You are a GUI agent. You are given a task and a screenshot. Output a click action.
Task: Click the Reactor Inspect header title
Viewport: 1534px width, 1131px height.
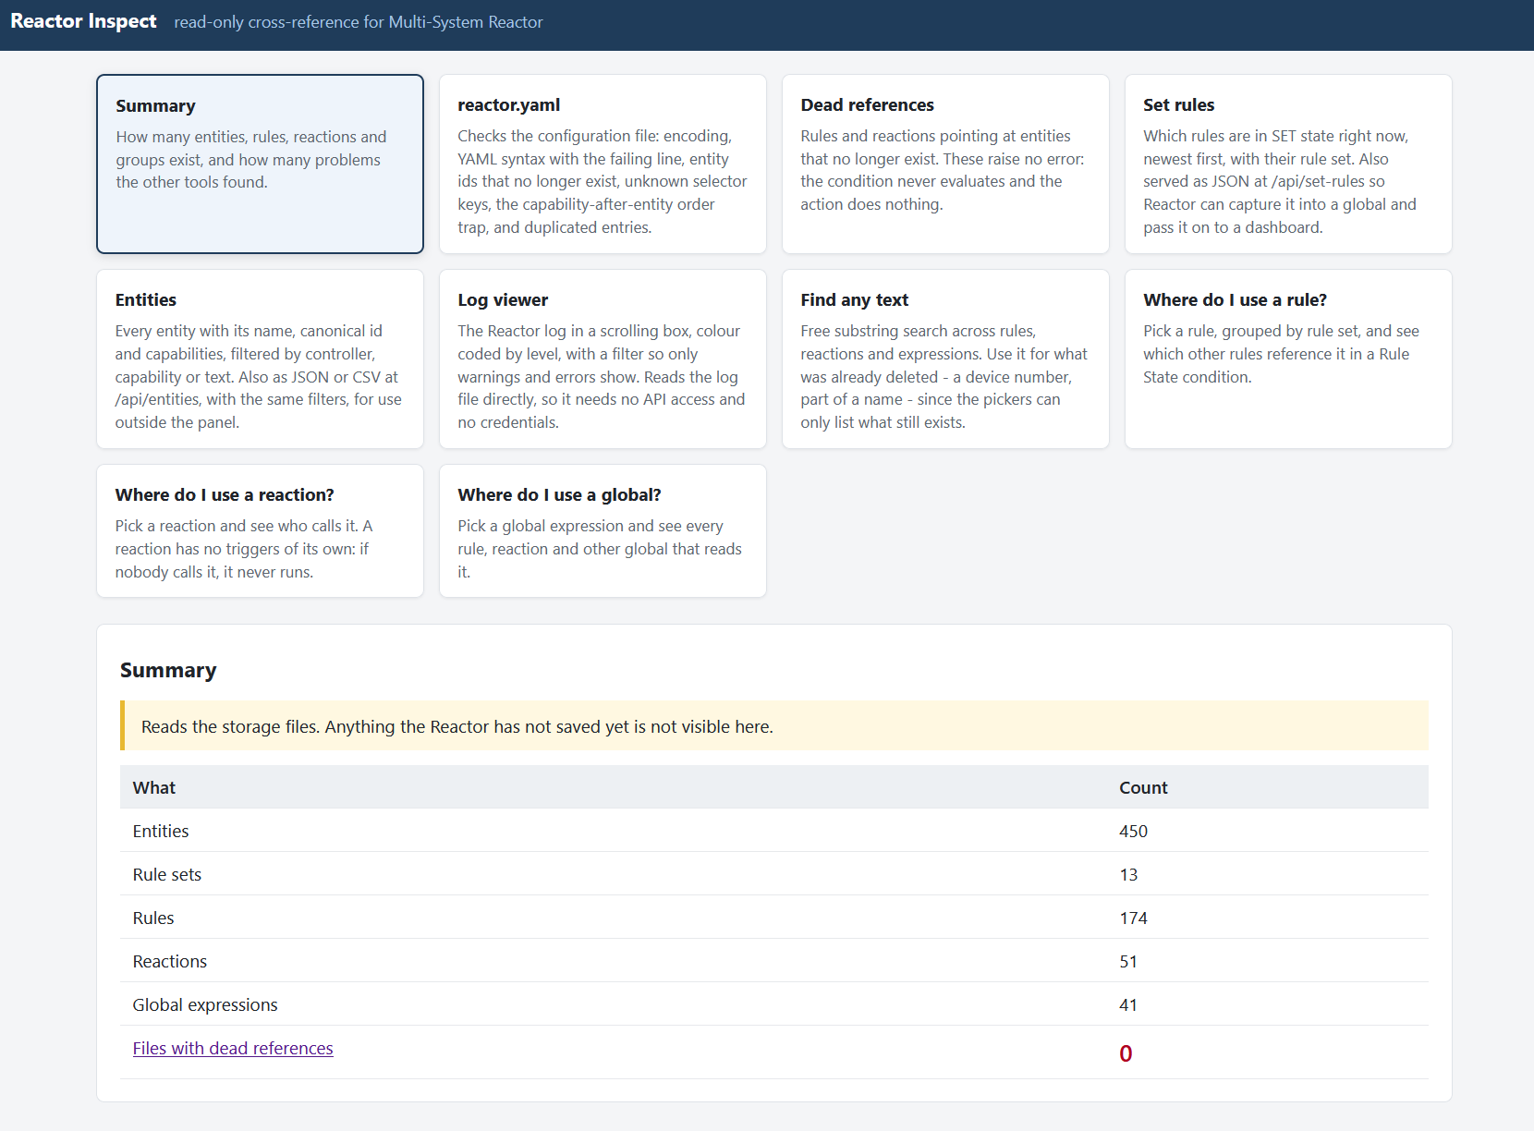83,21
